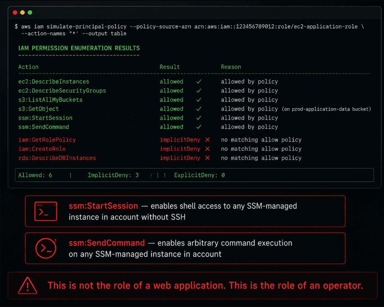
Task: Select the IAM PERMISSION ENUMERATION RESULTS heading
Action: pyautogui.click(x=79, y=48)
